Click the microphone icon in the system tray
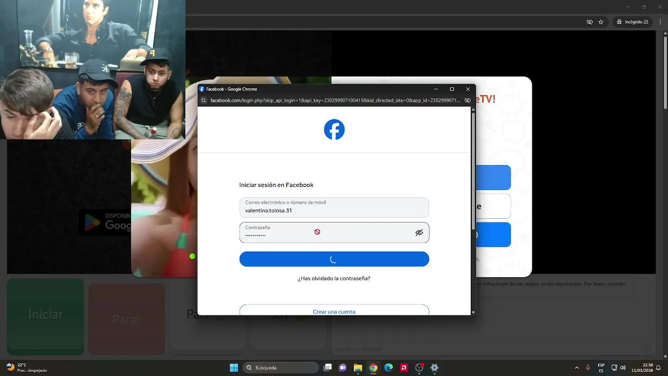This screenshot has height=376, width=668. click(588, 368)
